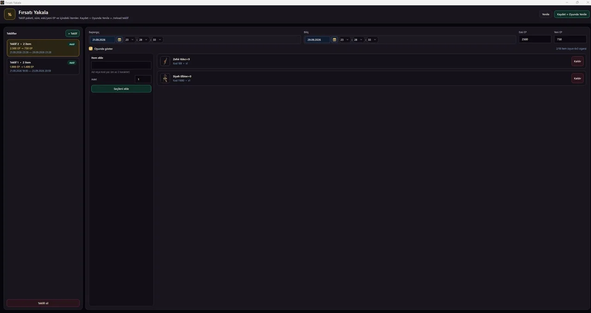
Task: Click the "Kod 189" text
Action: click(x=178, y=64)
